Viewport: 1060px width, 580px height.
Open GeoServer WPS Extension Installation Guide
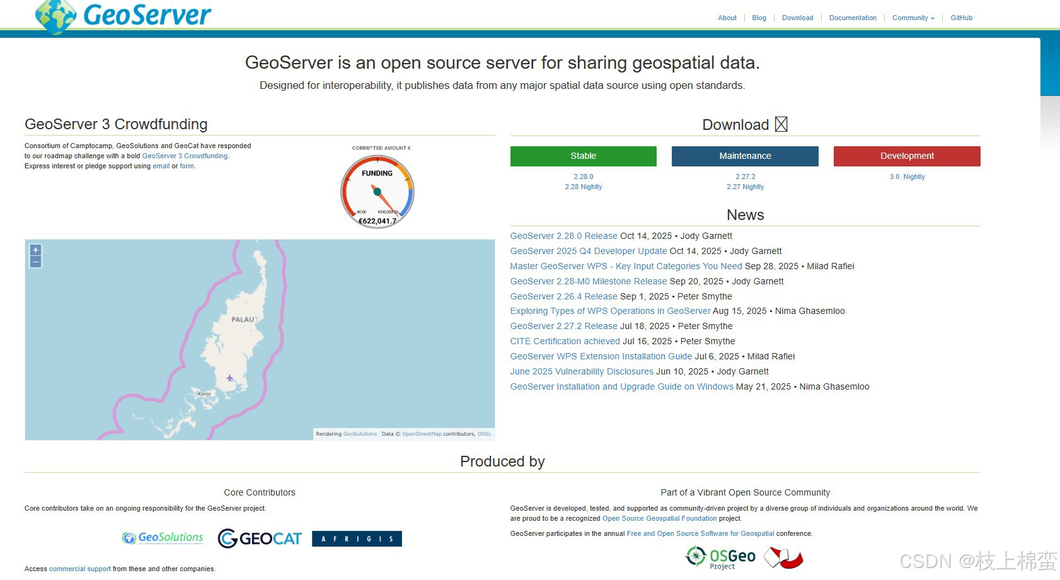pos(601,356)
